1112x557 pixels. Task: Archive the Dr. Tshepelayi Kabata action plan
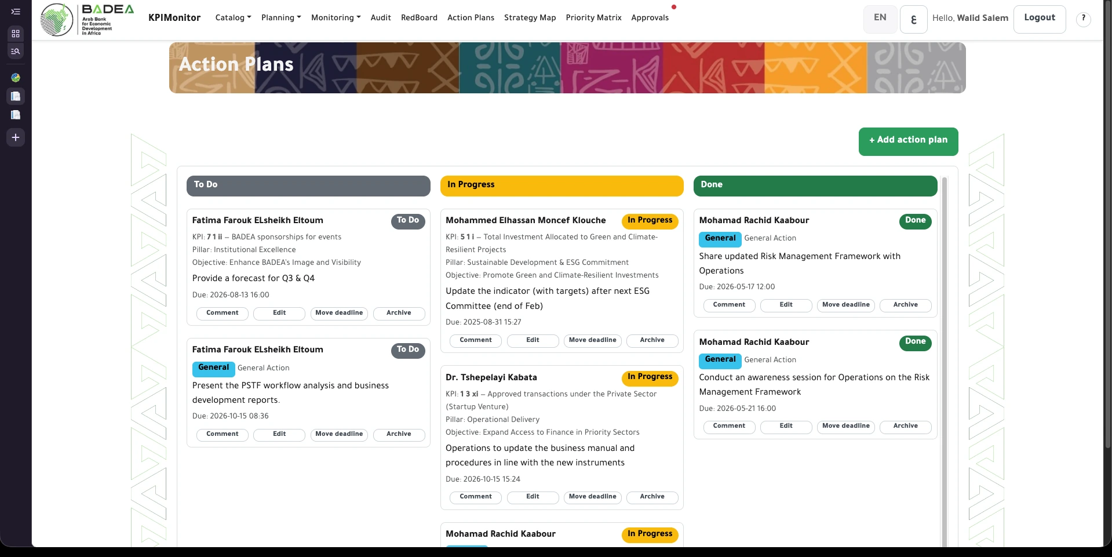[x=652, y=497]
